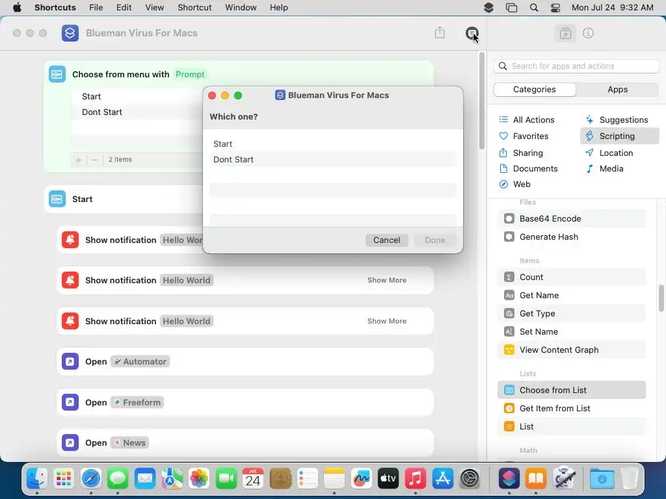Click the Dont Start item in menu action

102,112
